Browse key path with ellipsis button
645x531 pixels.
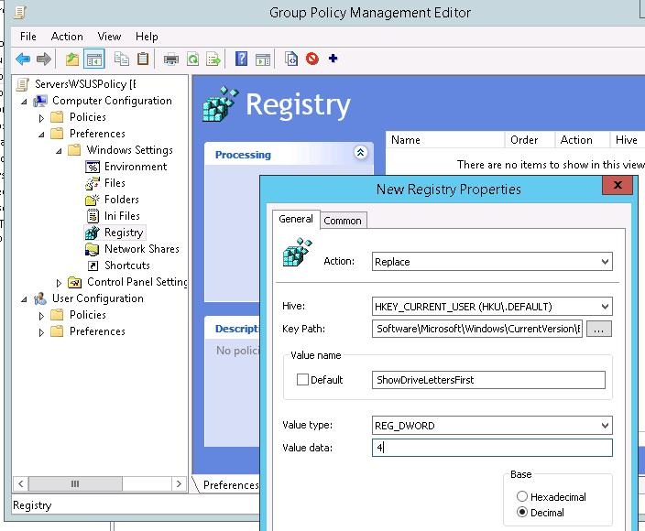click(598, 329)
